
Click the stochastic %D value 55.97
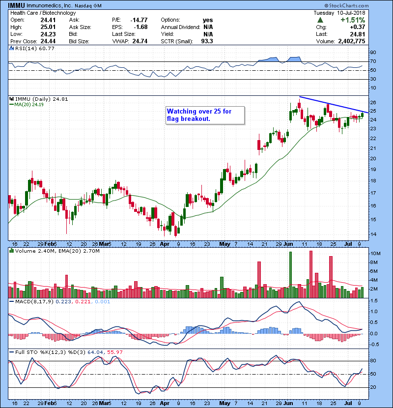click(114, 352)
